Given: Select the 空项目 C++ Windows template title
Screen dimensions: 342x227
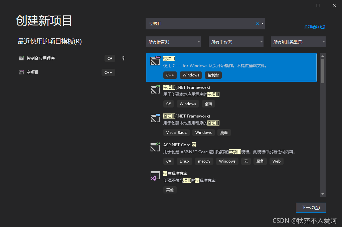Looking at the screenshot, I should coord(169,59).
